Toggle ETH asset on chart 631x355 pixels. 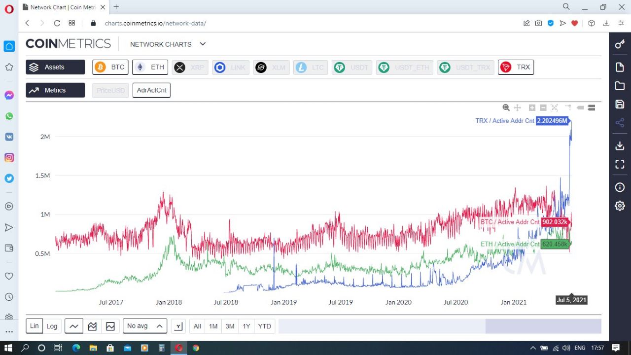click(x=150, y=67)
